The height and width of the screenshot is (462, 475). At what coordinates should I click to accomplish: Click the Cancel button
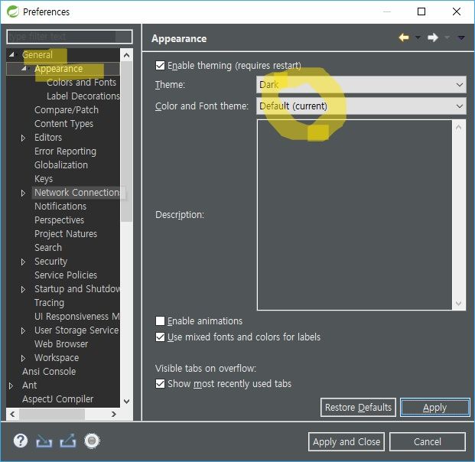point(427,441)
